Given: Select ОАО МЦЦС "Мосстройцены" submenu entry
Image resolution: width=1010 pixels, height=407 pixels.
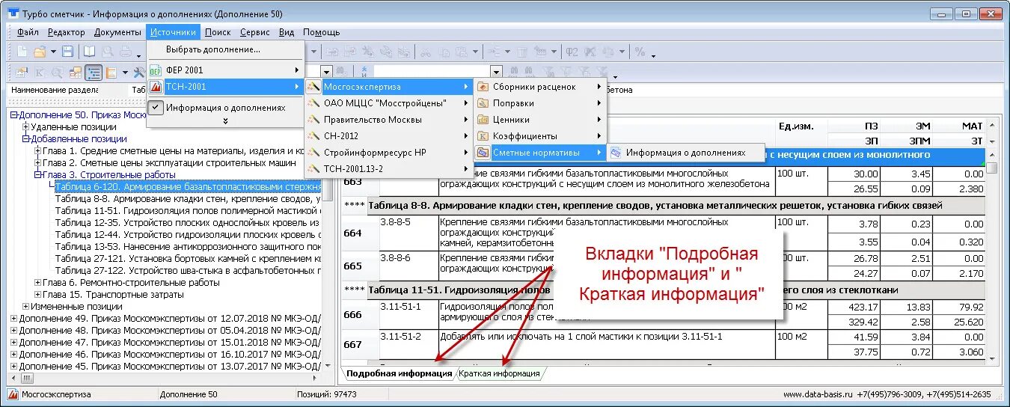Looking at the screenshot, I should [x=388, y=103].
